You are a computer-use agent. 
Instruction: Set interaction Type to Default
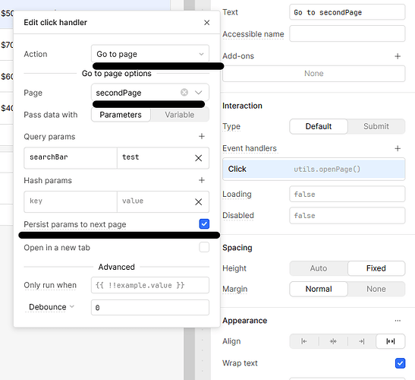[x=319, y=126]
